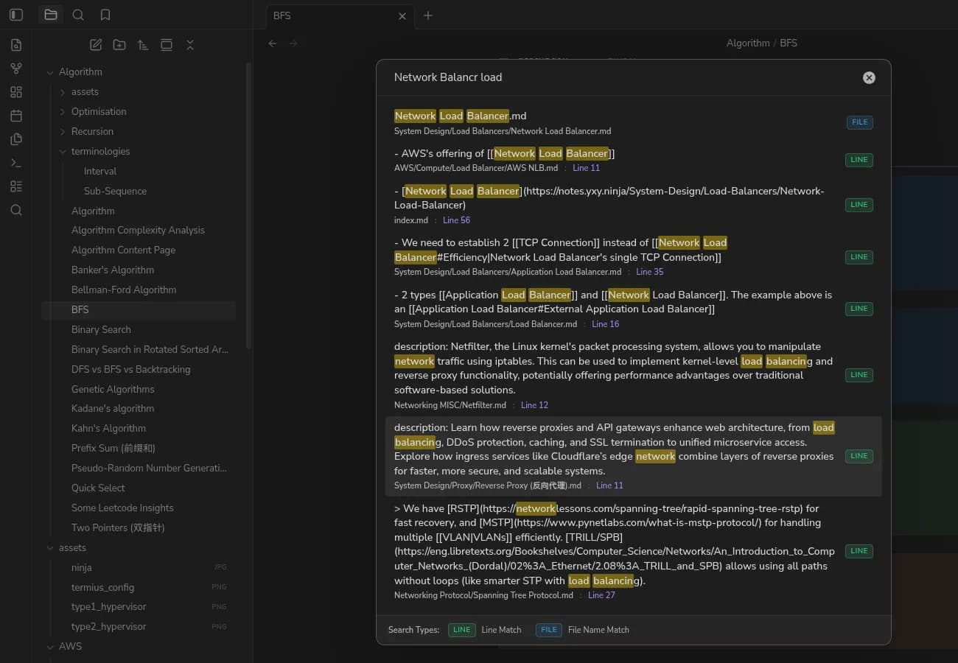Click the file explorer scrollbar
The height and width of the screenshot is (663, 958).
pyautogui.click(x=248, y=206)
